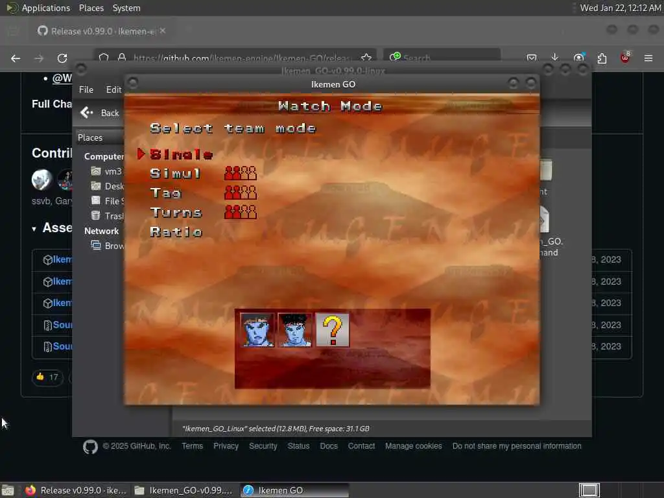Screen dimensions: 664x498
Task: Bookmark this page with star icon
Action: tap(366, 58)
